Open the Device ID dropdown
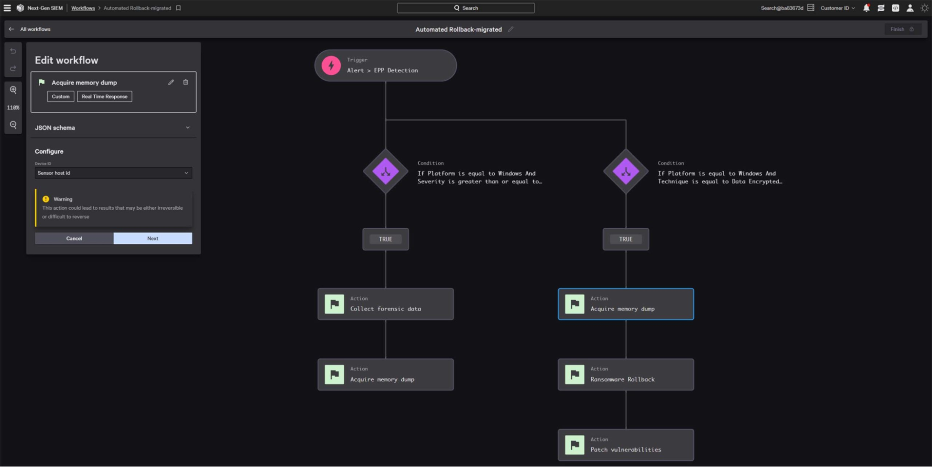Viewport: 932px width, 467px height. point(113,173)
